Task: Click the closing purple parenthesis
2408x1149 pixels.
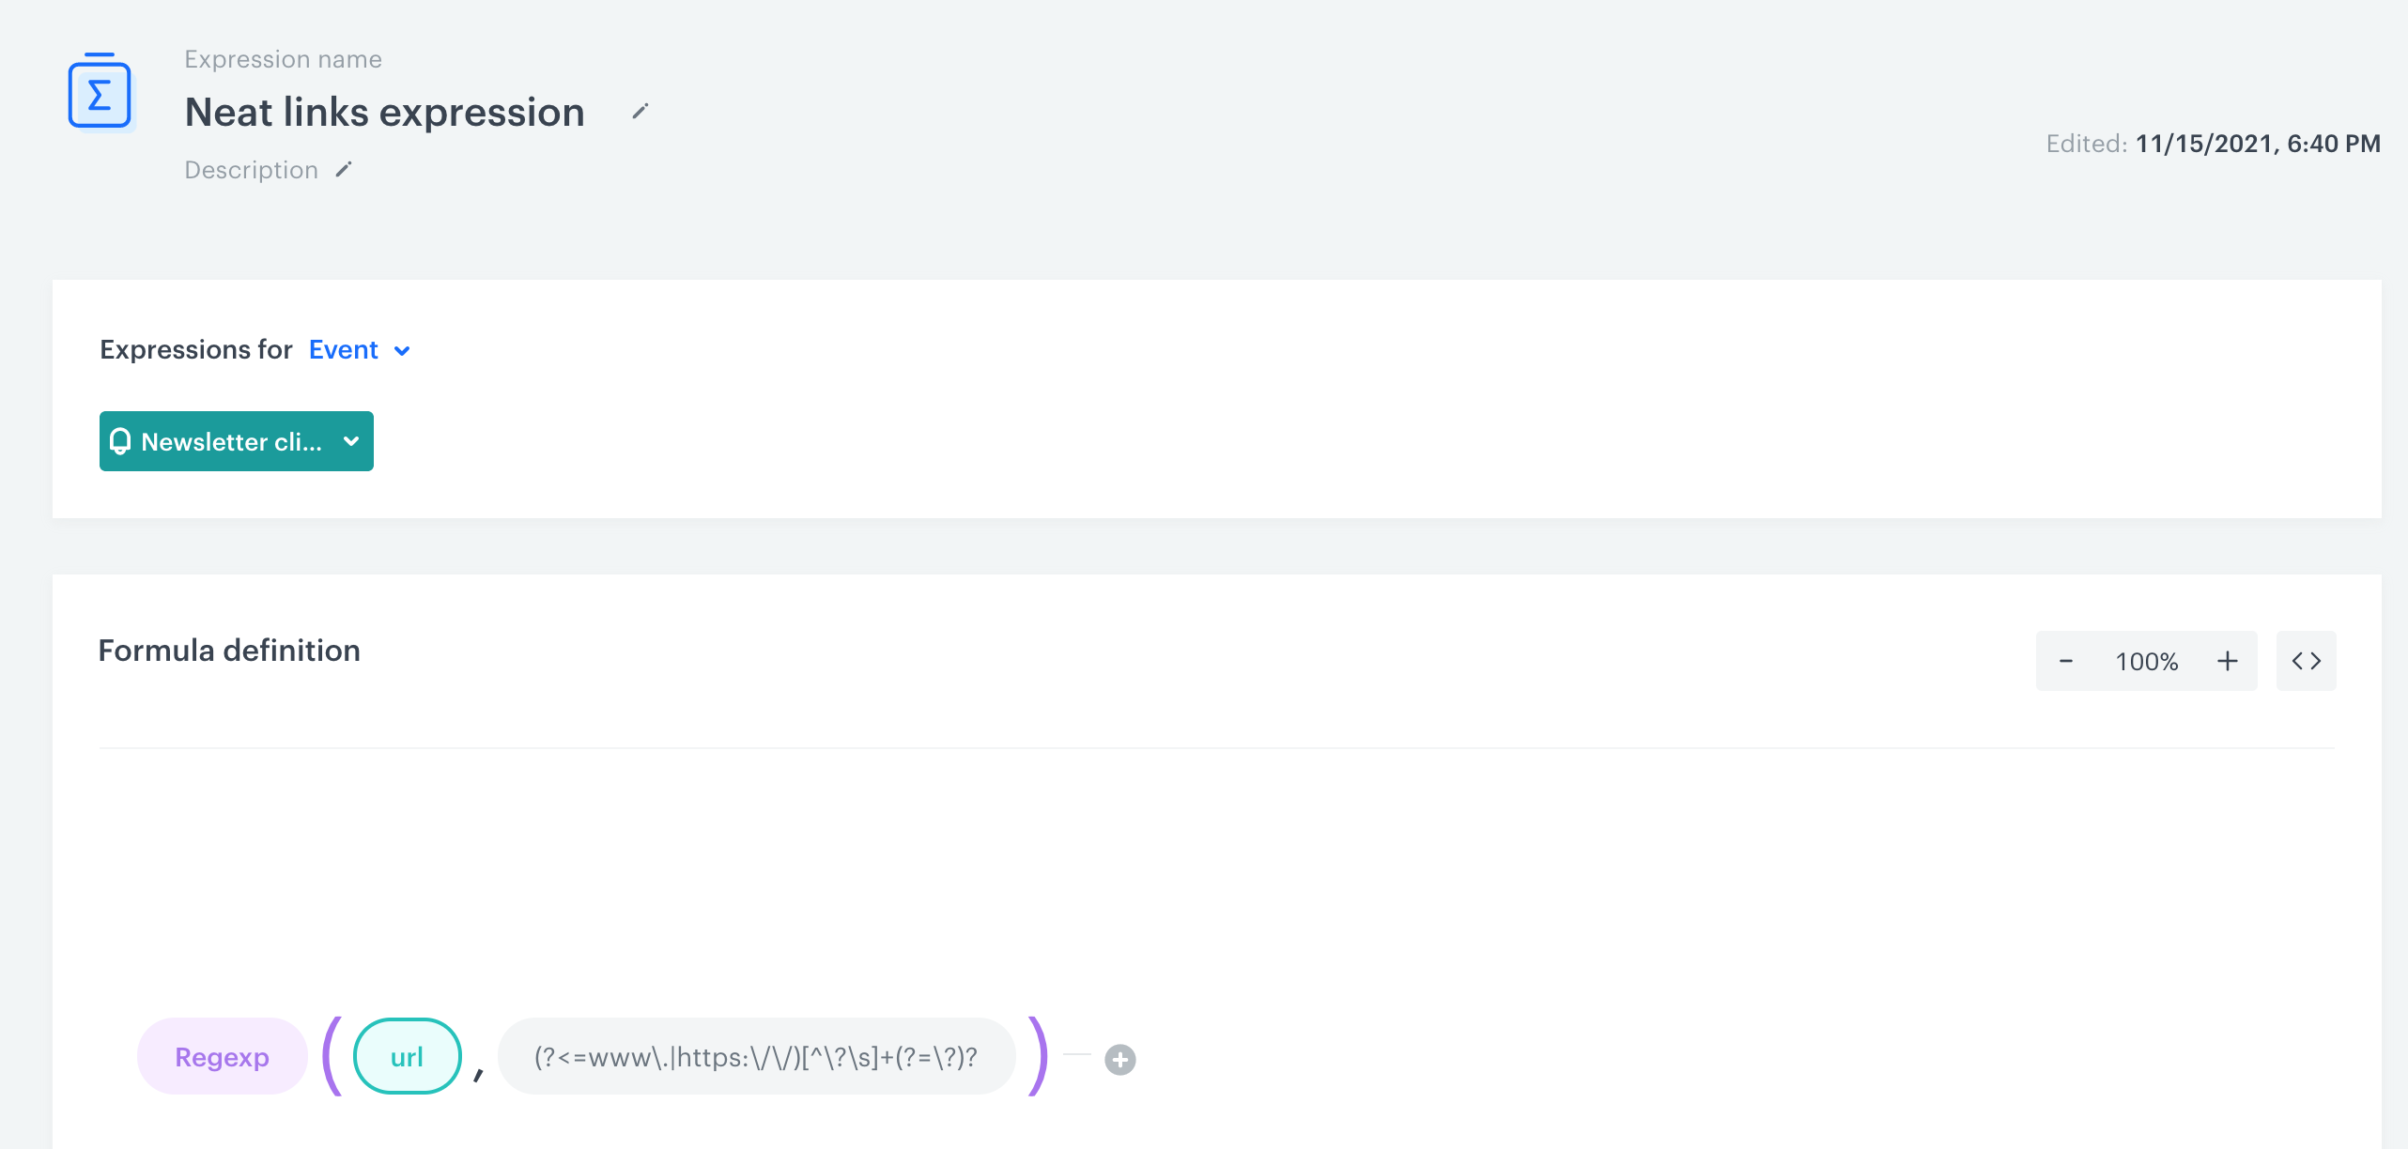Action: click(x=1037, y=1057)
